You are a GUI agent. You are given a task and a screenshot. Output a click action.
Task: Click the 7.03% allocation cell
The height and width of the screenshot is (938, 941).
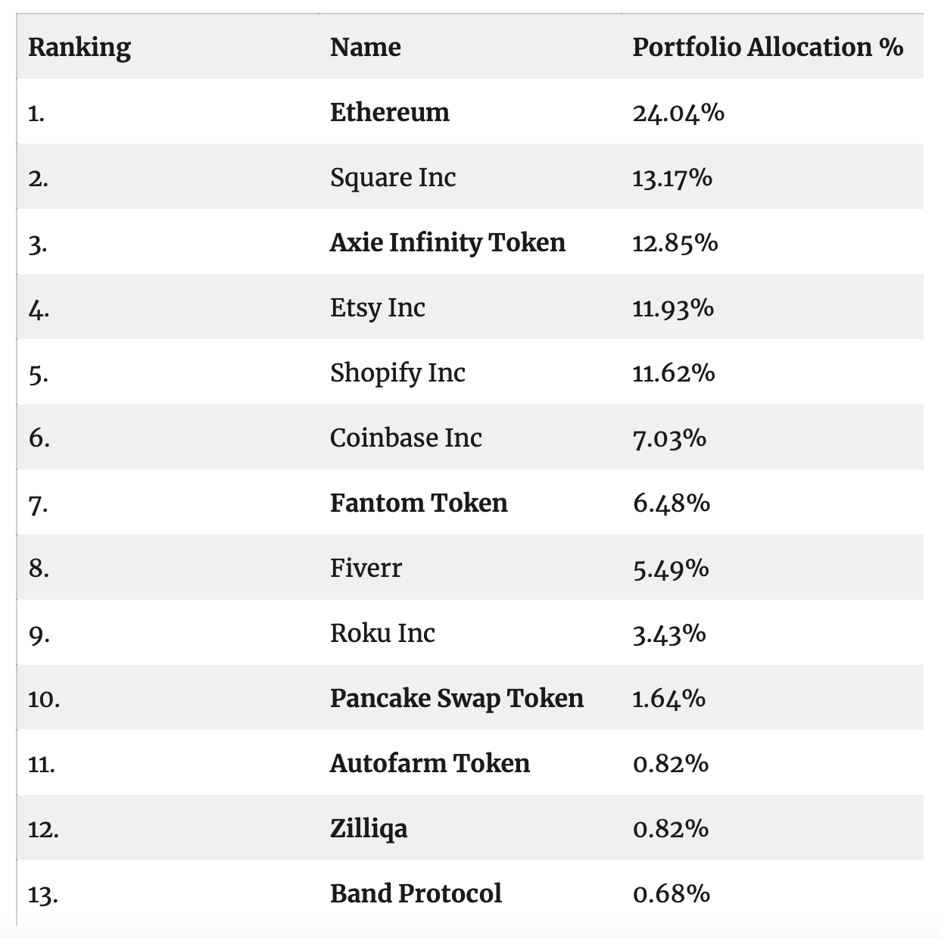tap(669, 438)
